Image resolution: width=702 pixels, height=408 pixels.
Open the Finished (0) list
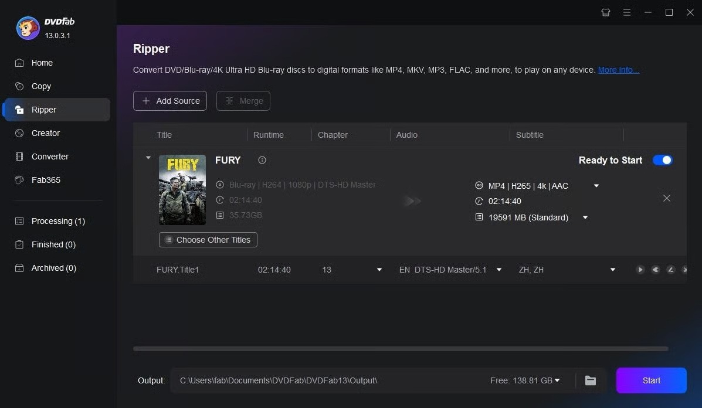53,244
